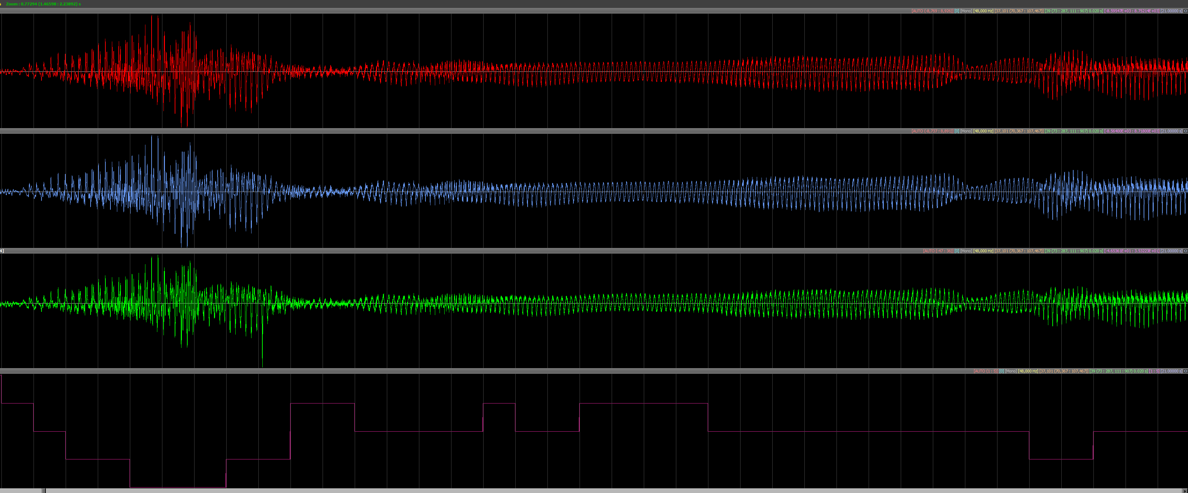1188x493 pixels.
Task: Click 21.00000 s duration on blue track
Action: point(1171,131)
